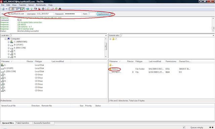
Task: Select the htdocs folder in remote list
Action: point(115,69)
